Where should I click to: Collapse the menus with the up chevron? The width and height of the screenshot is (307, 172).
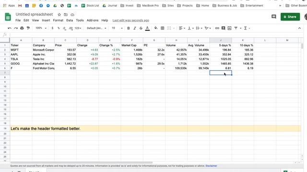(299, 28)
